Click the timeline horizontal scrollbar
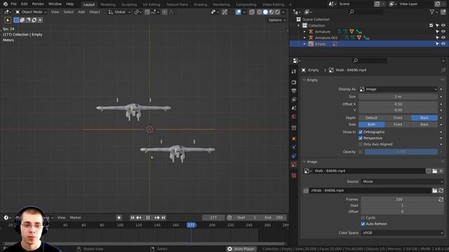The image size is (449, 252). pos(145,244)
